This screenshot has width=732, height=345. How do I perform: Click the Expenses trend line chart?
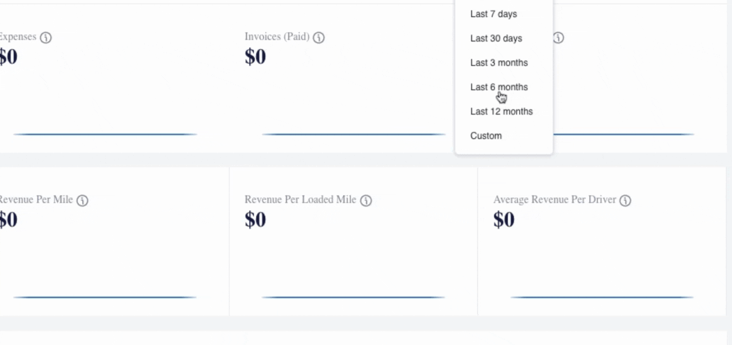[105, 134]
